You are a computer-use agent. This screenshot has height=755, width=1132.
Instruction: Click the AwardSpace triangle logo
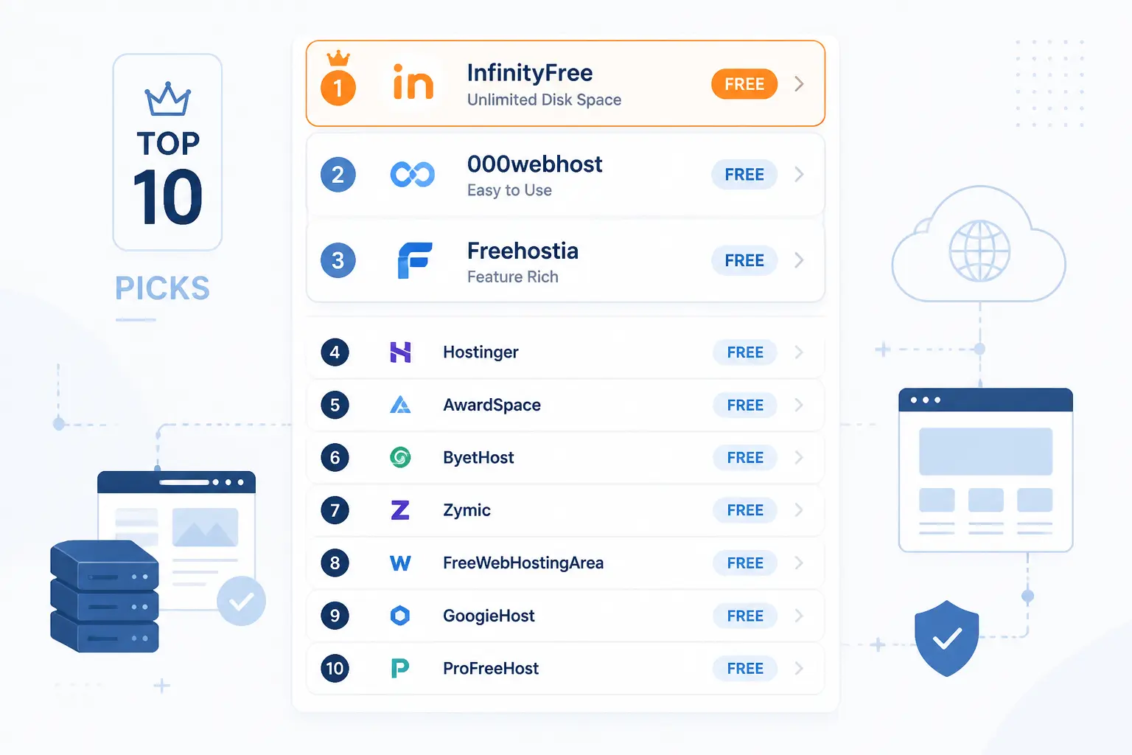[400, 405]
